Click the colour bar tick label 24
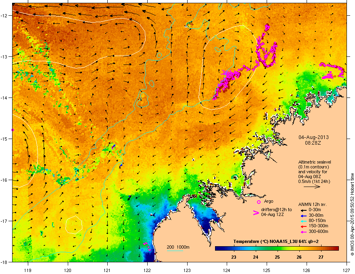Screen dimensions: 355x274 tap(256, 257)
